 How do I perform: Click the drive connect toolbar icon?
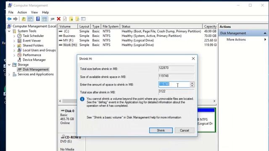point(52,19)
